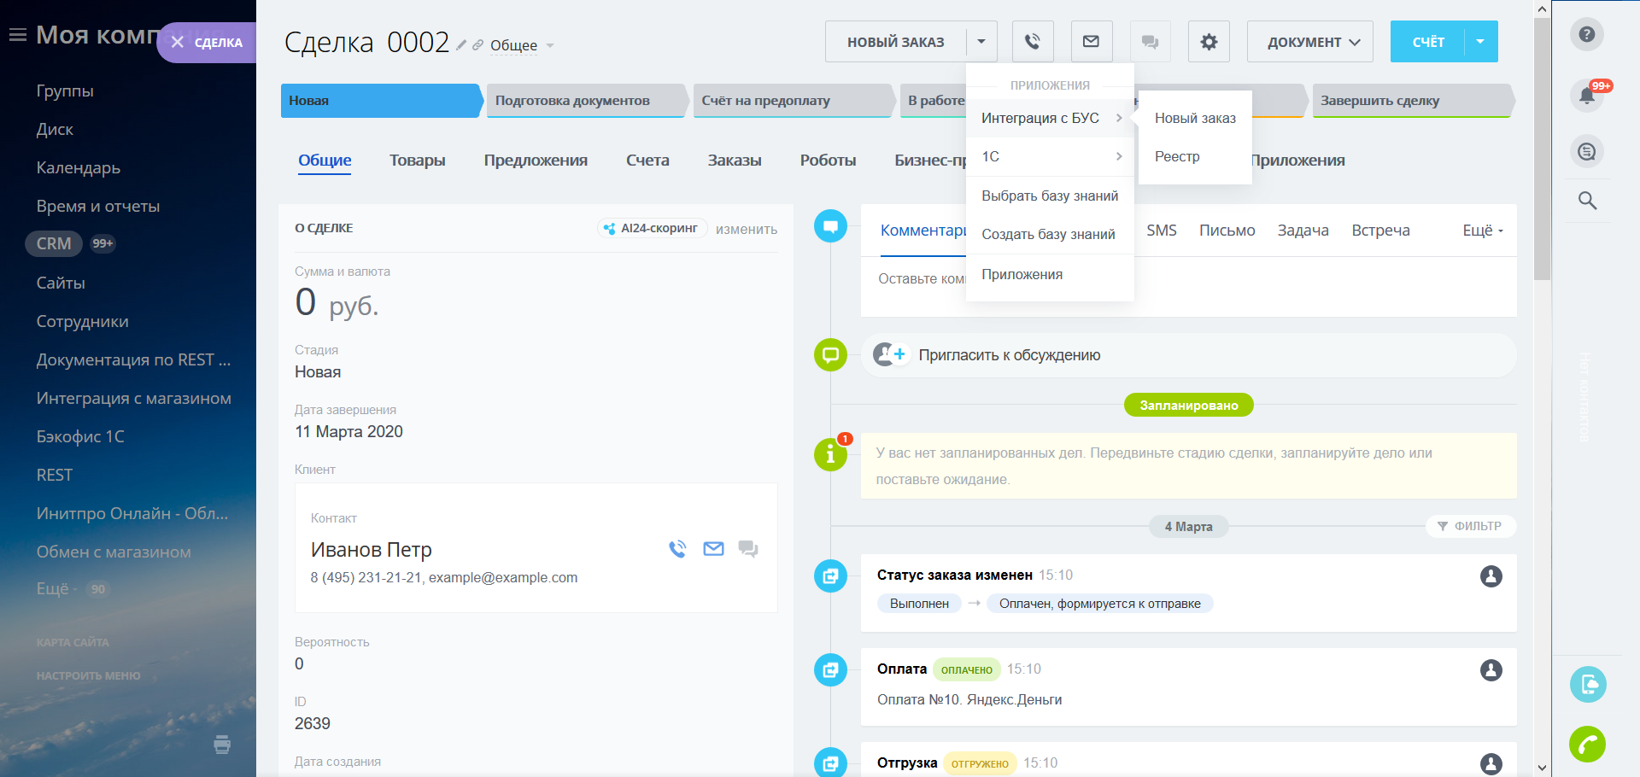Click the green phone call button
The image size is (1640, 777).
[1587, 745]
